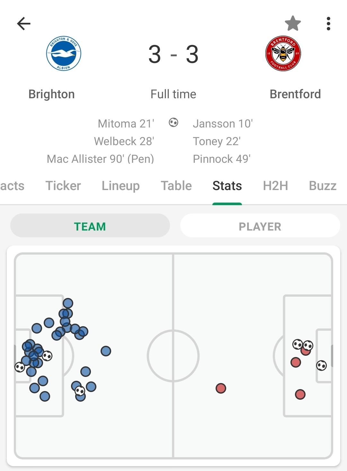Open the Brentford team name link
The width and height of the screenshot is (347, 471).
click(295, 94)
